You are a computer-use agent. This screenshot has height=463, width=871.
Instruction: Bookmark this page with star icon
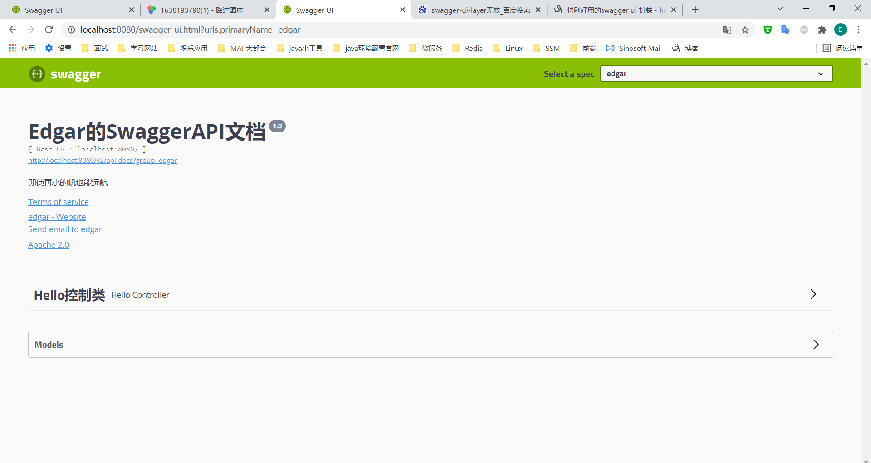point(745,29)
